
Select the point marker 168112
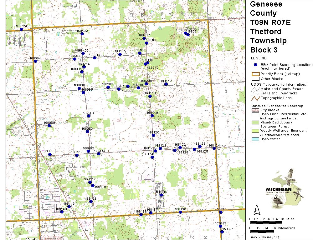(x=166, y=84)
